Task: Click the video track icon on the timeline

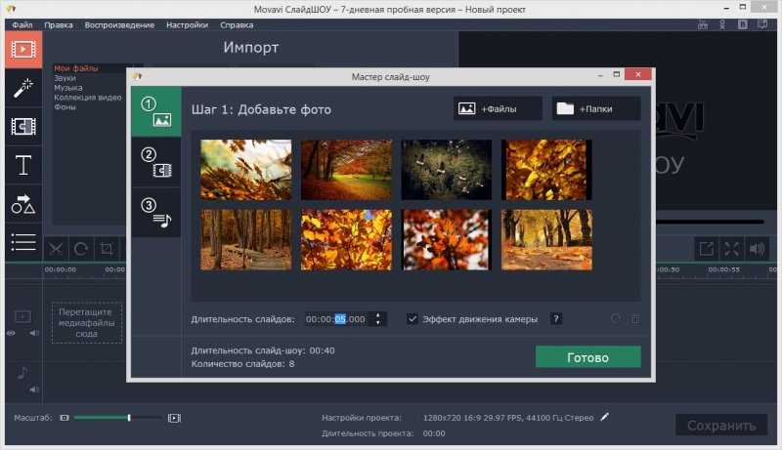Action: 22,316
